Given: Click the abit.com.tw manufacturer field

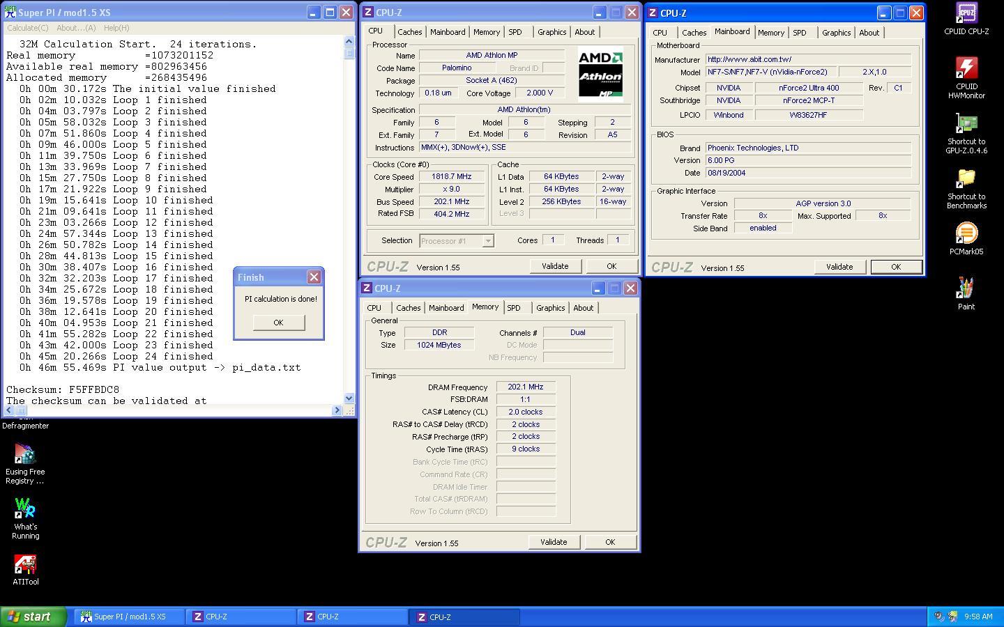Looking at the screenshot, I should 808,59.
